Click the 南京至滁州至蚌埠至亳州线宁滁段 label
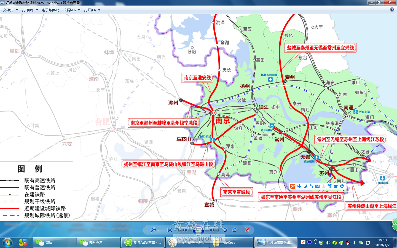397x248 pixels. point(164,123)
